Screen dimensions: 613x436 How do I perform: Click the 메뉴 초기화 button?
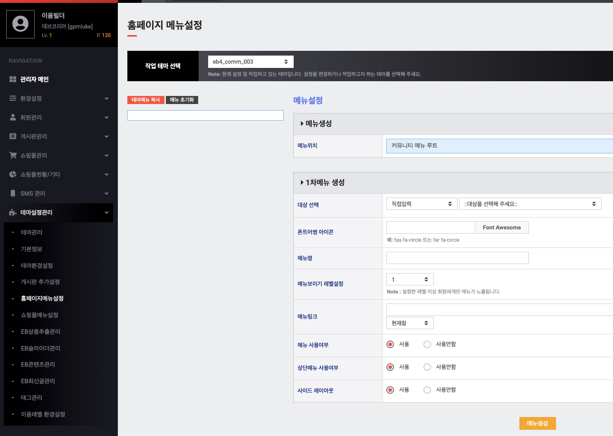[182, 100]
